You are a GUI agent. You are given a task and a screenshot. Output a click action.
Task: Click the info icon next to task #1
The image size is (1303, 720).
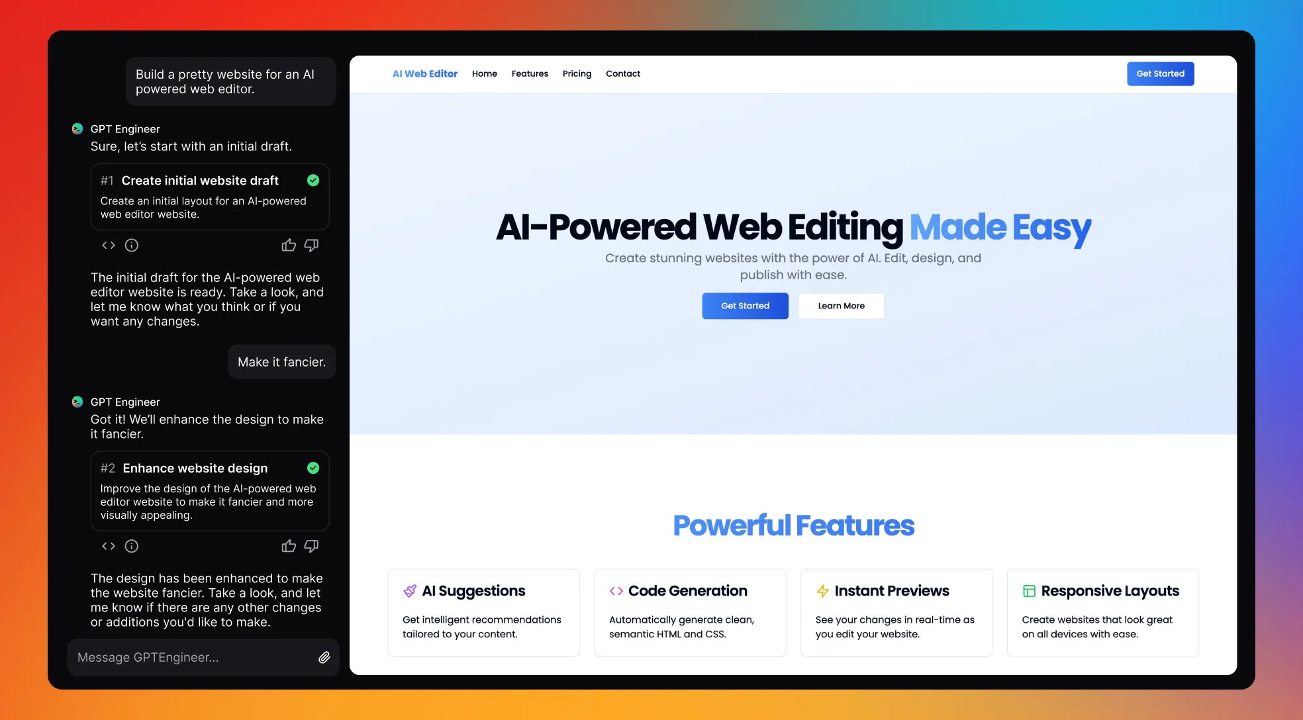(130, 246)
